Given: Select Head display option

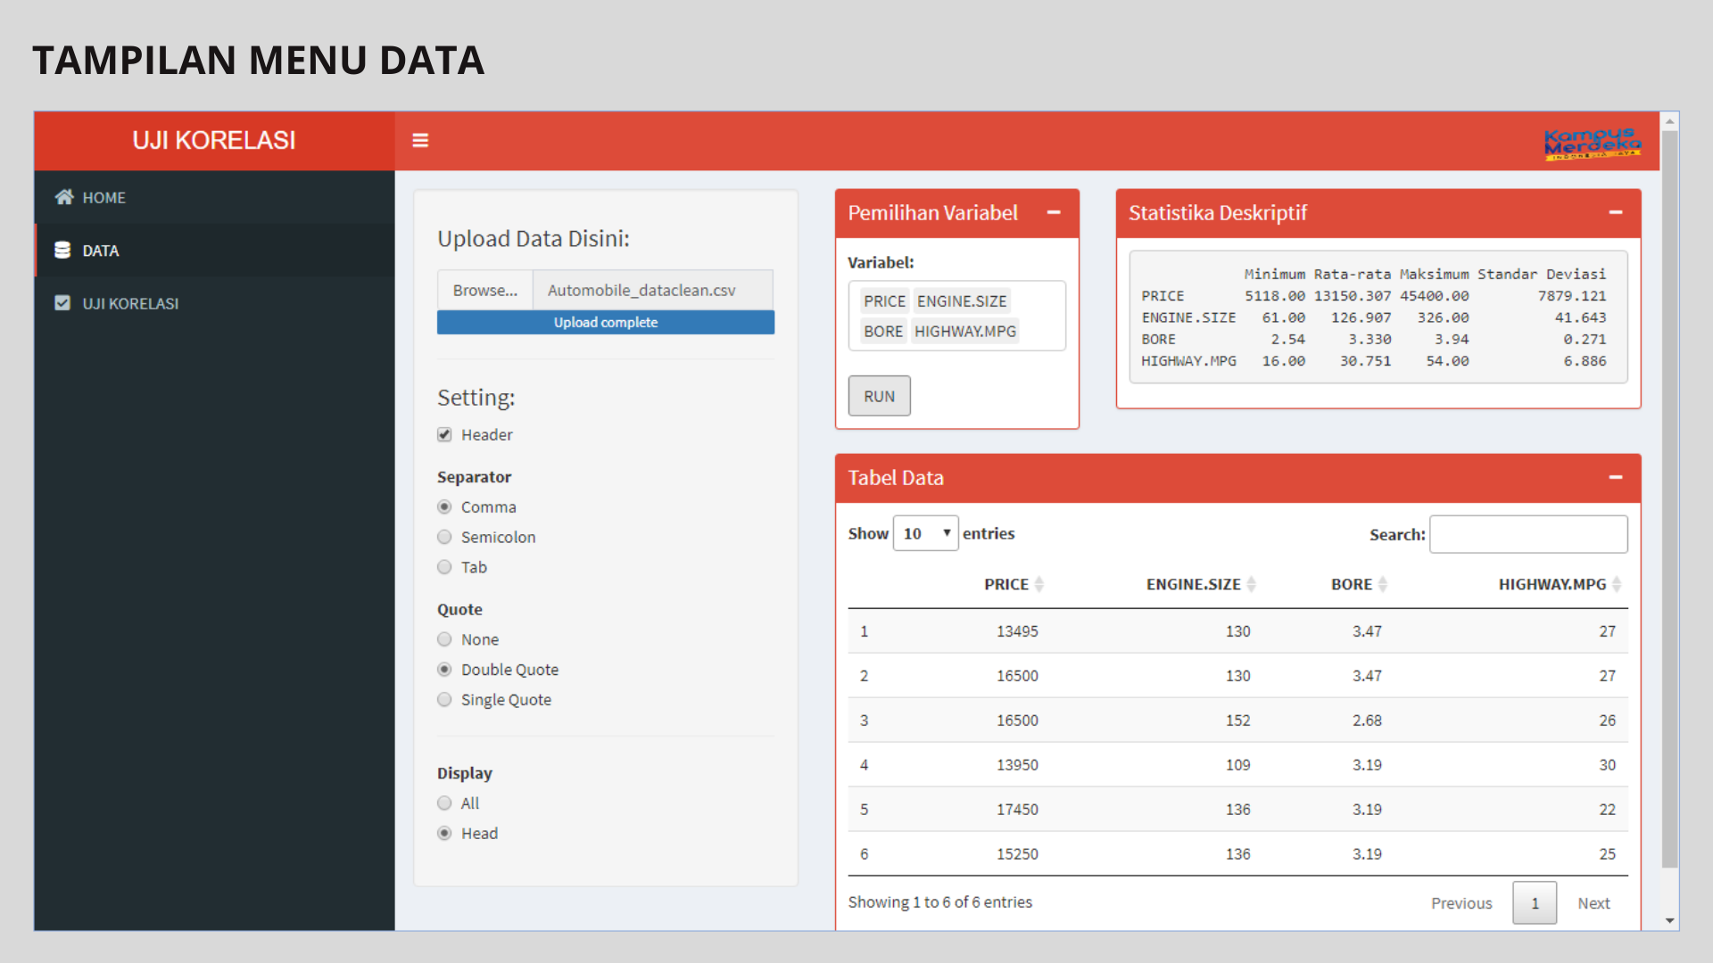Looking at the screenshot, I should pyautogui.click(x=444, y=834).
